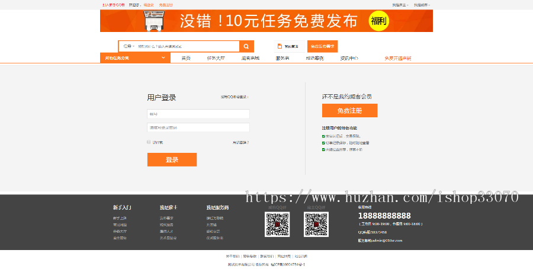Open the 开店铺 footer link
Image resolution: width=533 pixels, height=269 pixels.
211,225
